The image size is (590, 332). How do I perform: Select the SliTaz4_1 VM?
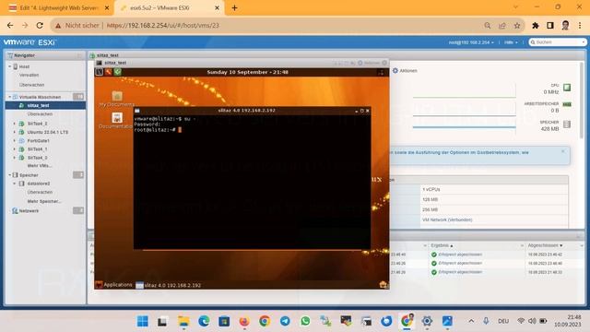click(37, 149)
